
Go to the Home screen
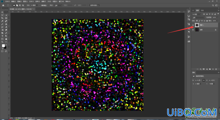[3, 5]
